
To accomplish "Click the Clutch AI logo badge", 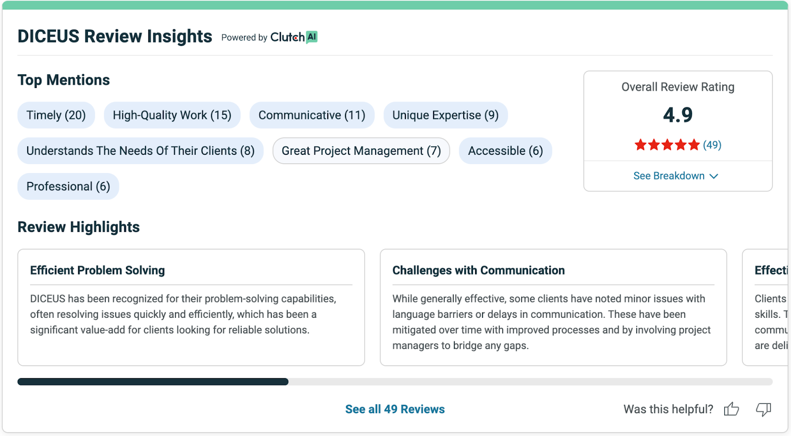I will pyautogui.click(x=294, y=37).
